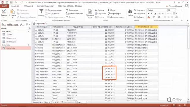190x107 pixels.
Task: Collapse the Запросы group
Action: (x=29, y=45)
